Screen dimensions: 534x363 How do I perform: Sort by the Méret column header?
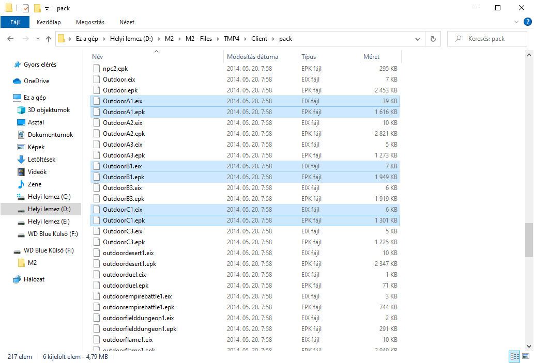[x=371, y=57]
